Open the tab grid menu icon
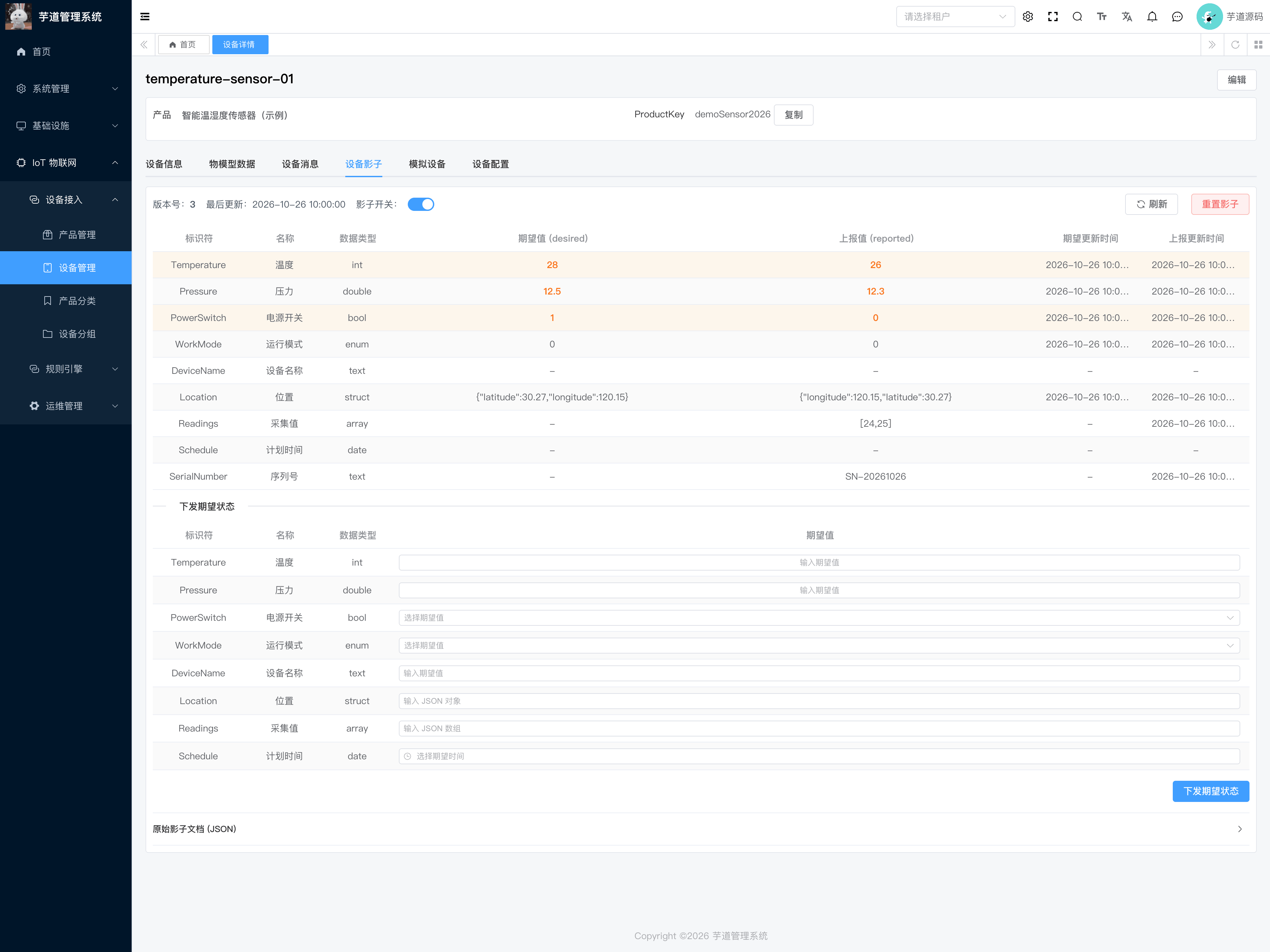Viewport: 1270px width, 952px height. pos(1258,45)
